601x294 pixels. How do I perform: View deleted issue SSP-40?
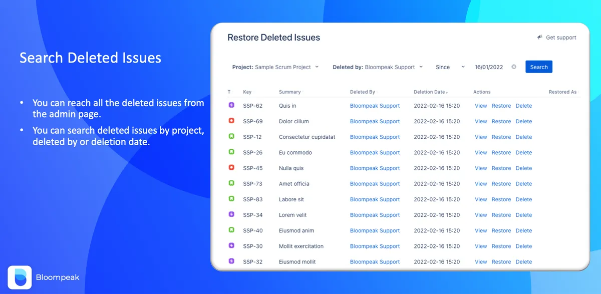click(481, 230)
